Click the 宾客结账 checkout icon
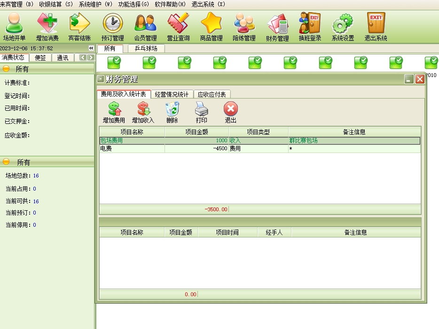The image size is (439, 329). 79,27
